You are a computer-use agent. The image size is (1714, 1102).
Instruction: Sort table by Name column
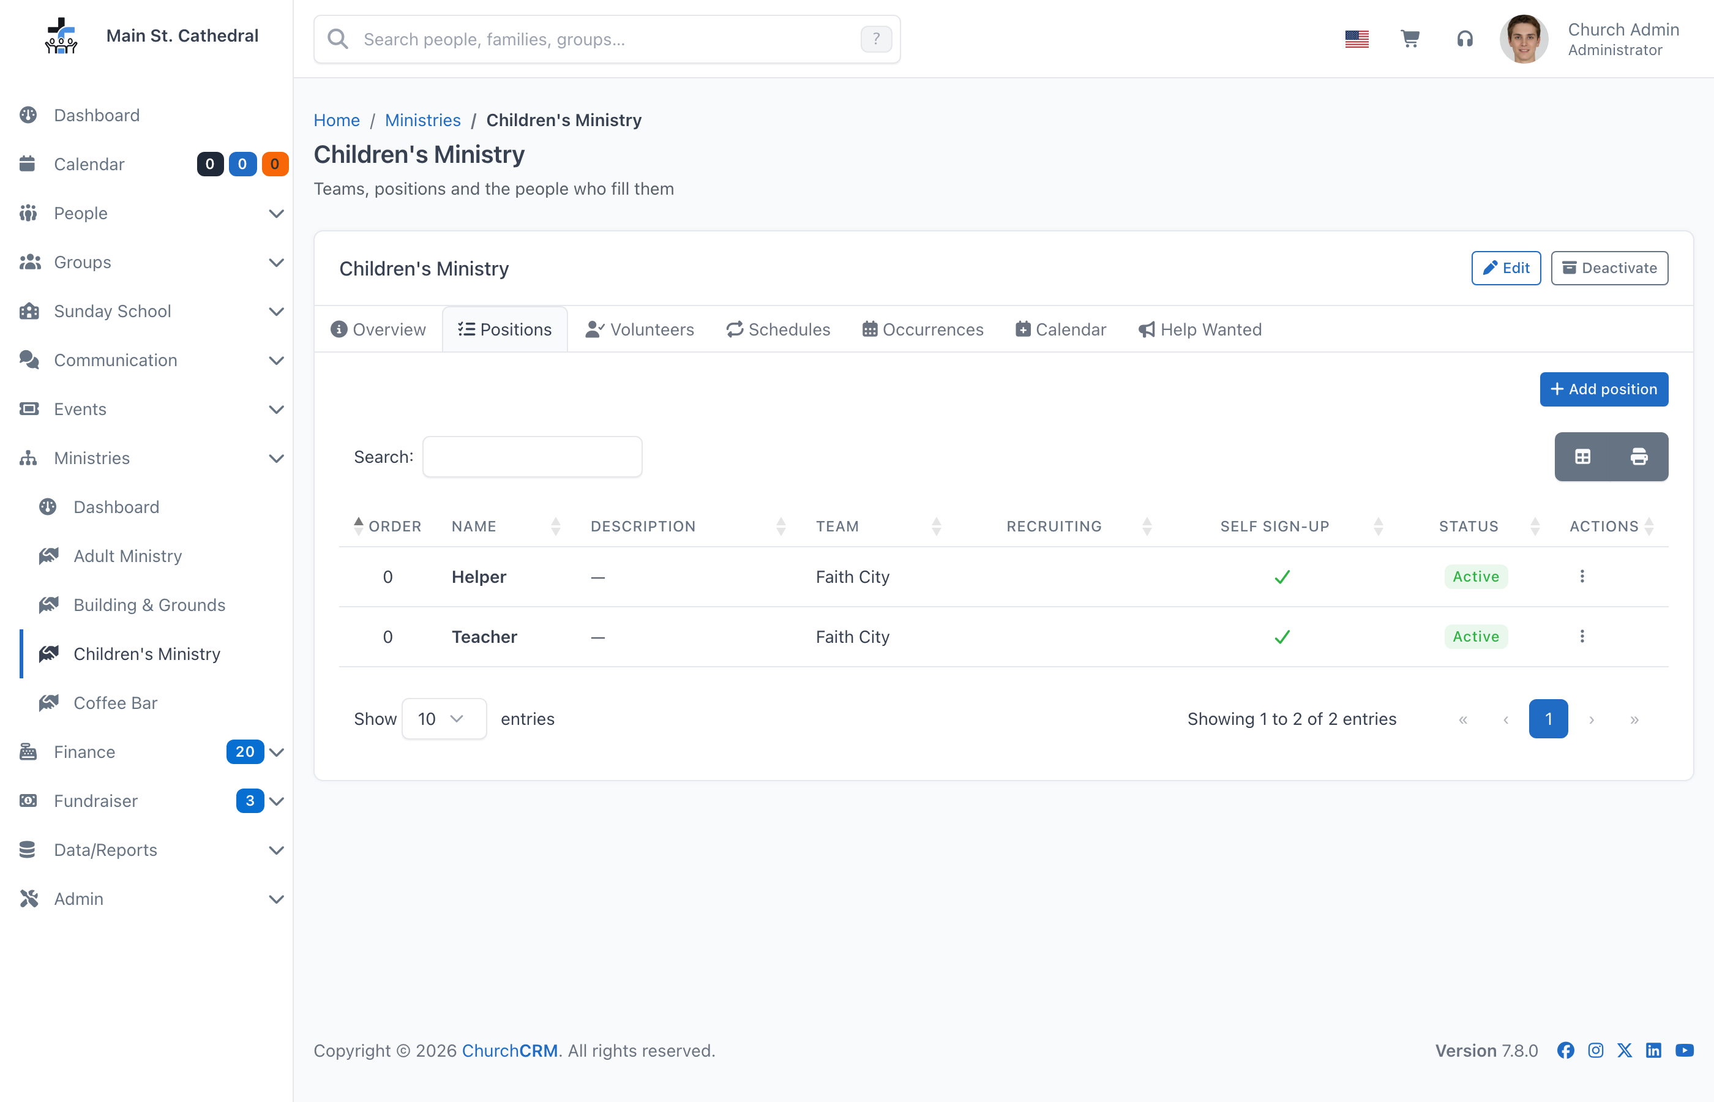click(x=505, y=526)
